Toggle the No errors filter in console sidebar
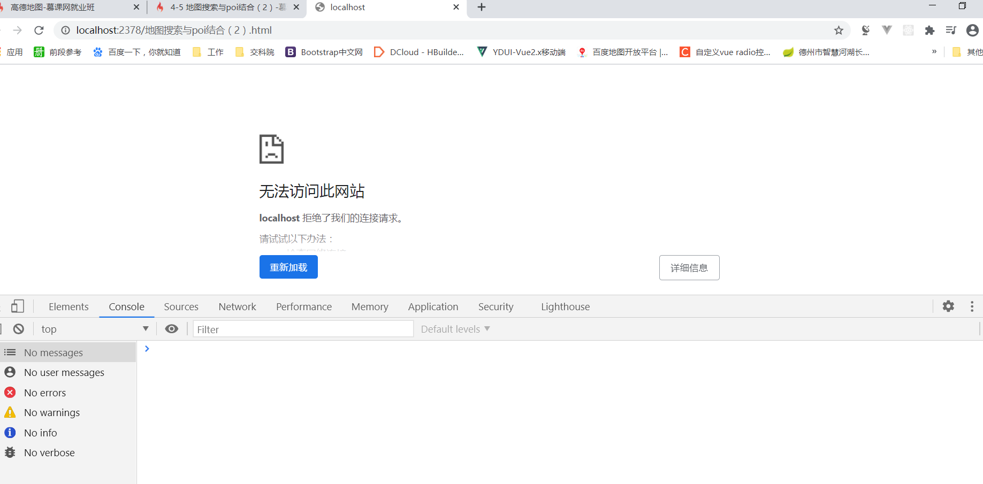Image resolution: width=983 pixels, height=484 pixels. tap(45, 392)
